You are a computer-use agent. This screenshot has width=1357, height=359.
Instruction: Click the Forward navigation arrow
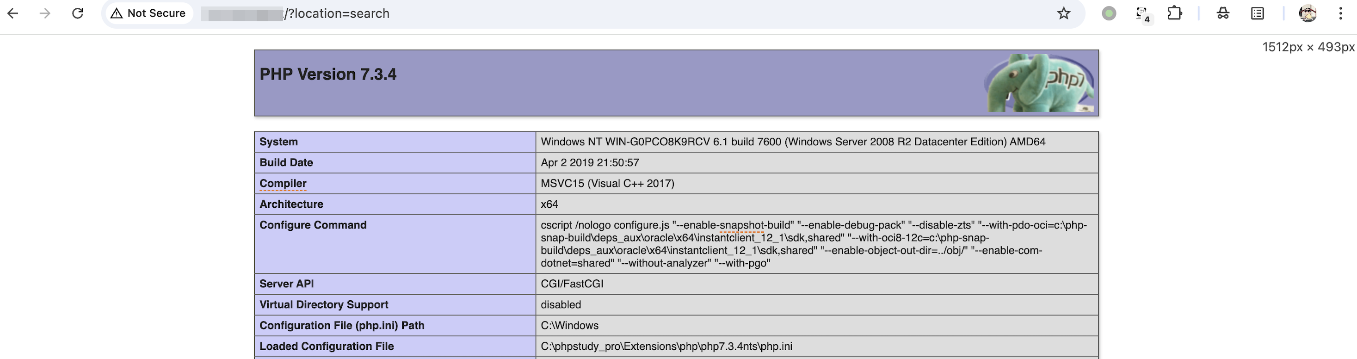click(45, 13)
